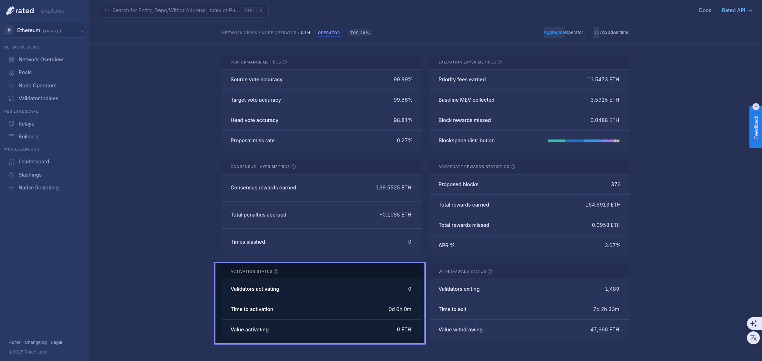Select the All time range option

click(620, 32)
